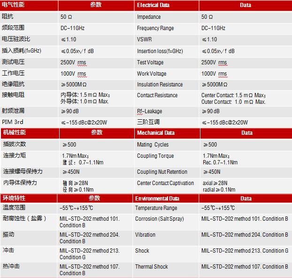Click the Contact Resistance label
The width and height of the screenshot is (292, 278).
click(x=157, y=95)
